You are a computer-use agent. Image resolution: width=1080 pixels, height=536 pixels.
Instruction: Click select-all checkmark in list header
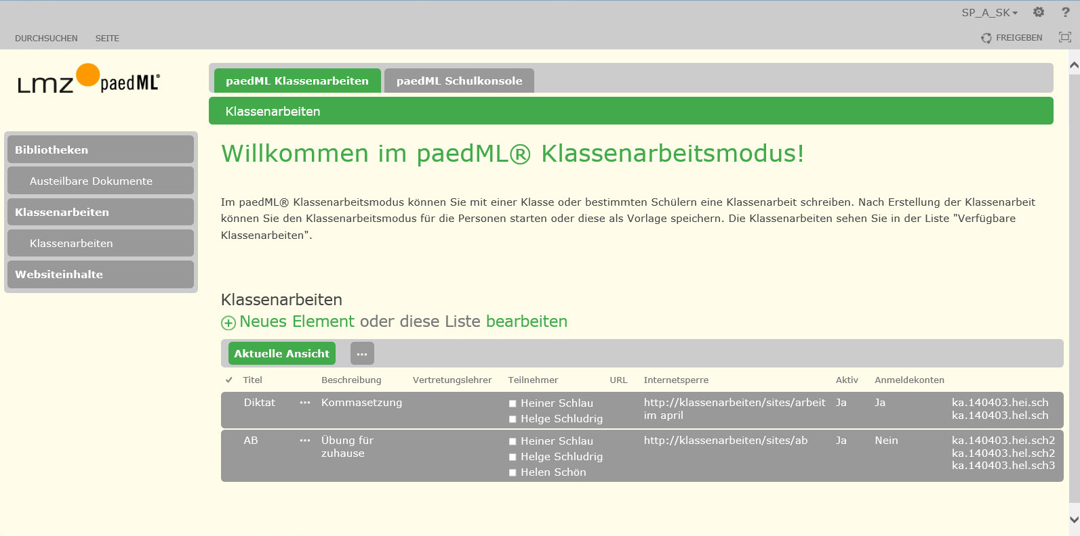click(x=229, y=380)
